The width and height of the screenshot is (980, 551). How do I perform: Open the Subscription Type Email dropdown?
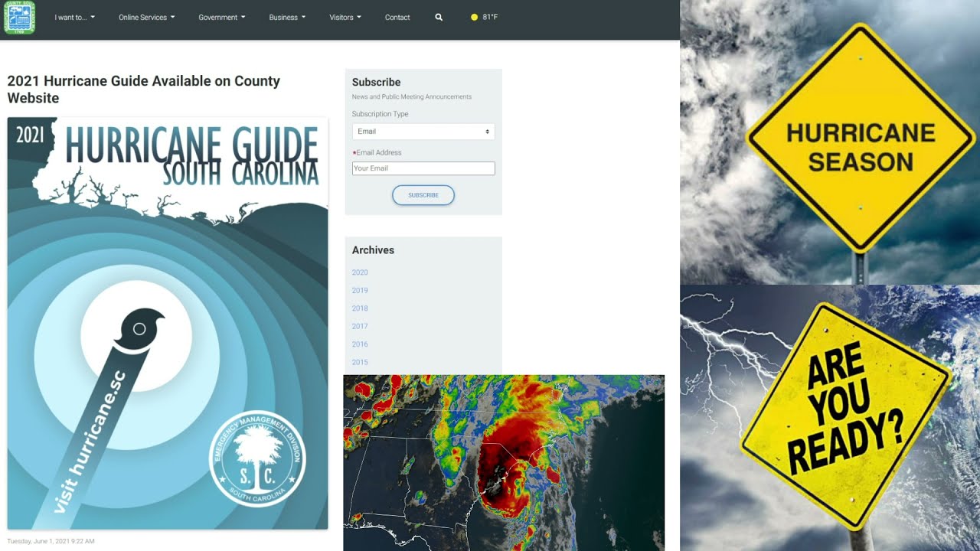(423, 132)
